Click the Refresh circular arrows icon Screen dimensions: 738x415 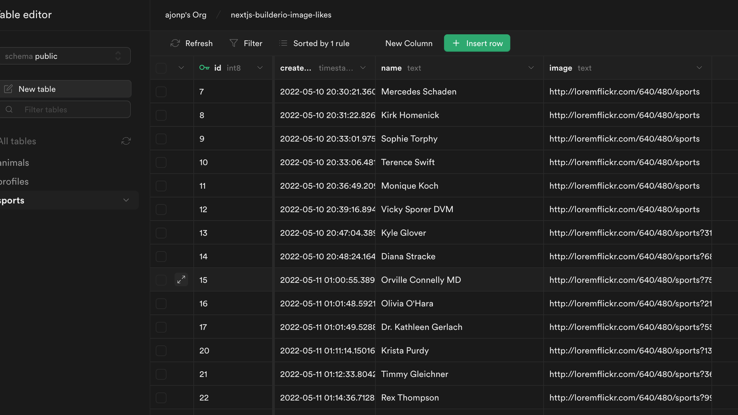point(175,43)
